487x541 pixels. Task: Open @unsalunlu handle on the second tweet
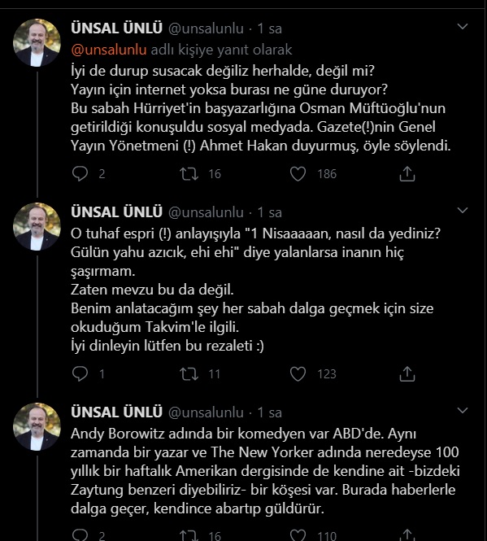[x=206, y=212]
